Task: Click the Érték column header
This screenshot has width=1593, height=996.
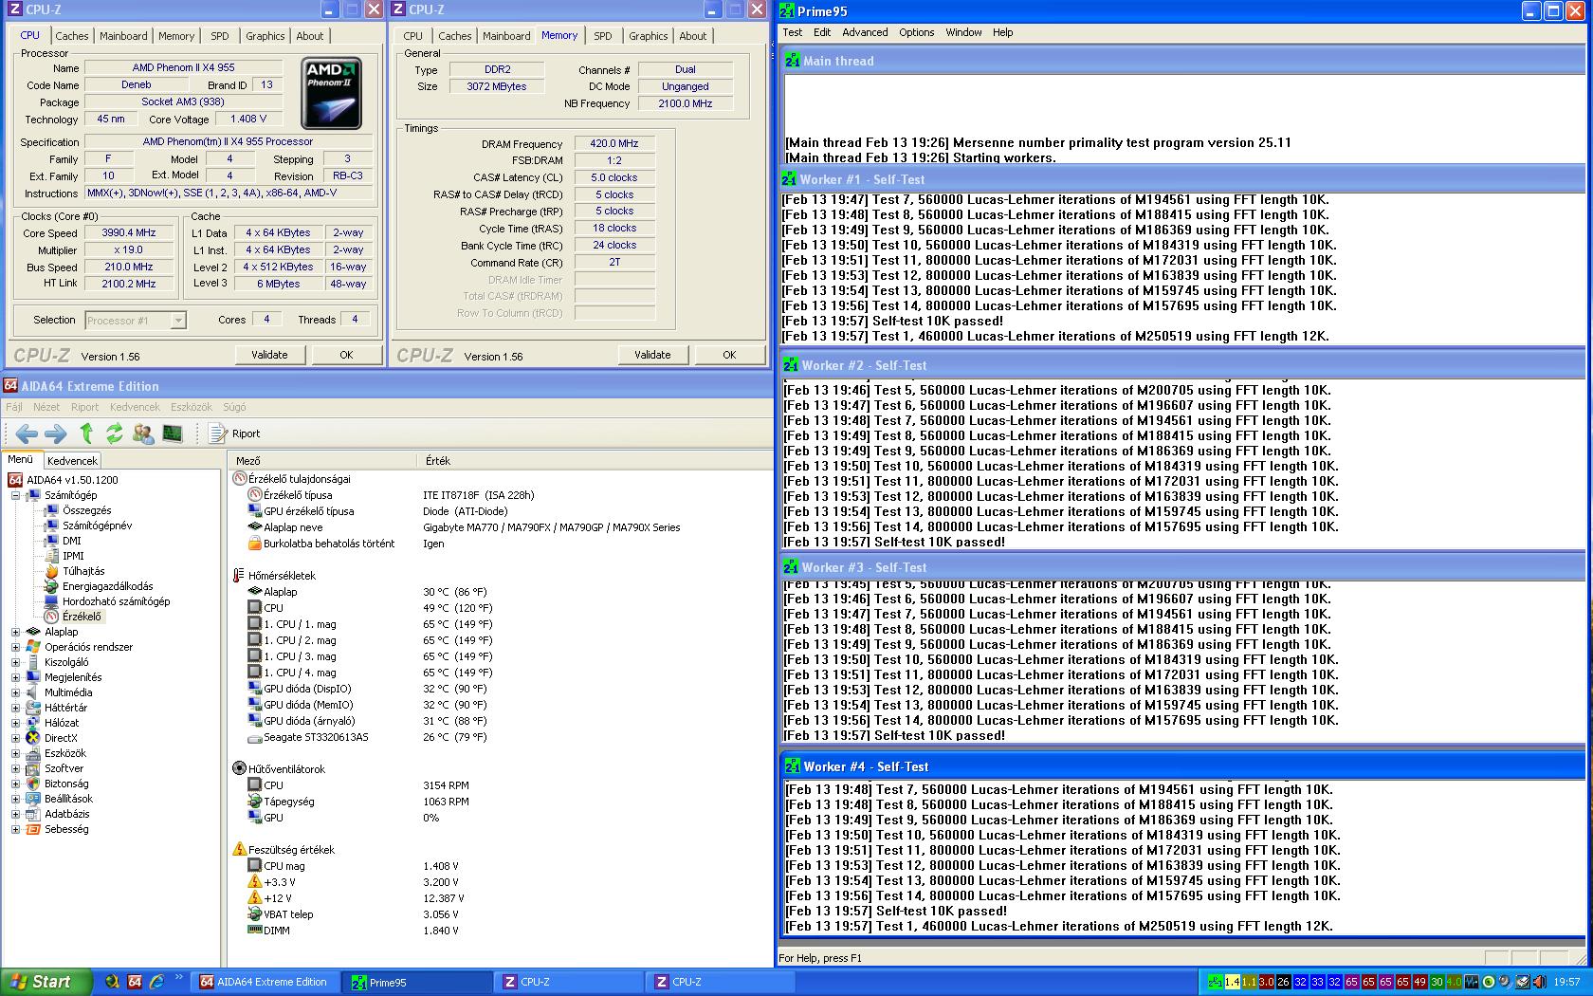Action: pos(594,461)
